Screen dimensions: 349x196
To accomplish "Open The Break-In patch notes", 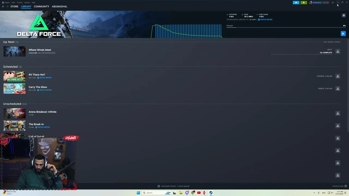I will (x=43, y=127).
